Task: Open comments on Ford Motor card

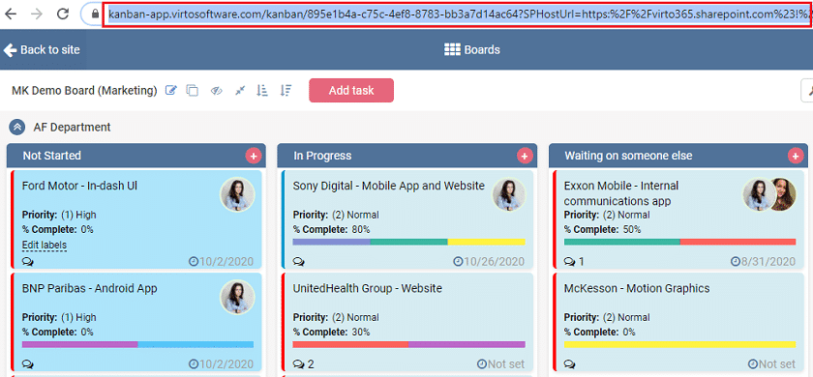Action: pyautogui.click(x=28, y=262)
